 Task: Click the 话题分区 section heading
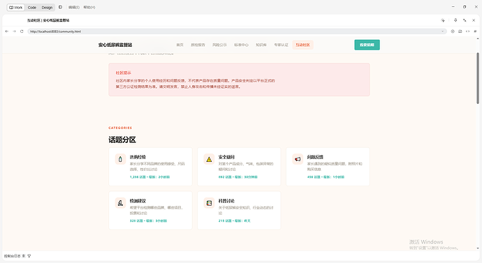pos(122,140)
